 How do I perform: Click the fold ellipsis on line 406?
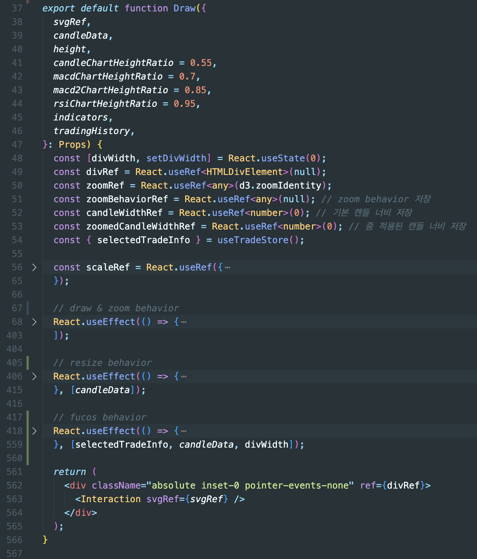pyautogui.click(x=184, y=376)
